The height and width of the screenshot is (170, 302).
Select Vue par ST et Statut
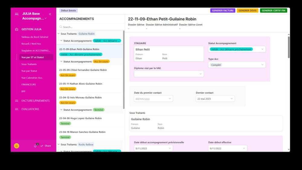pos(36,57)
